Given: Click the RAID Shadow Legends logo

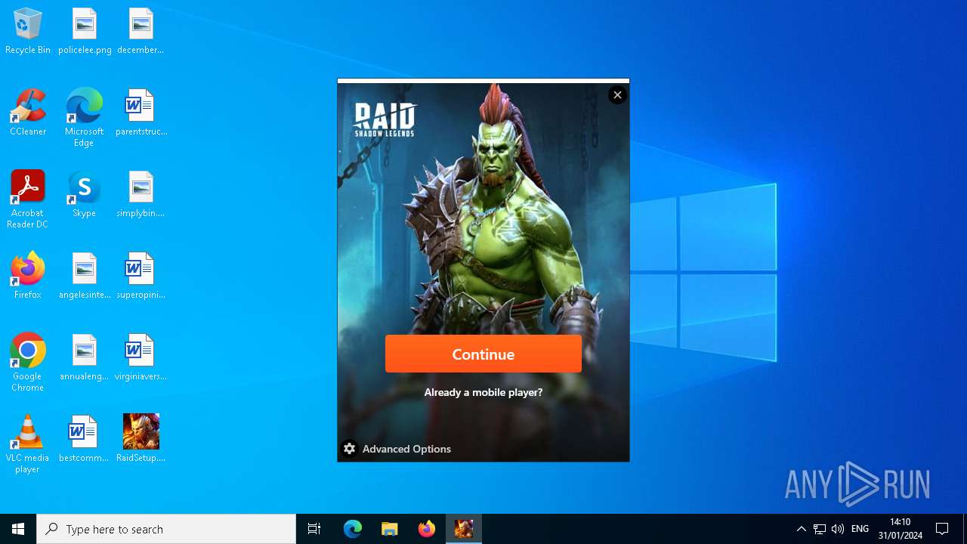Looking at the screenshot, I should click(385, 120).
